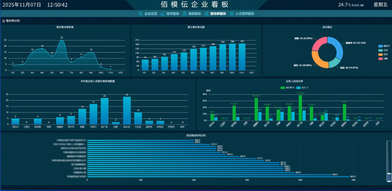Toggle the 跟进中 legend in the donut chart

pos(384,46)
